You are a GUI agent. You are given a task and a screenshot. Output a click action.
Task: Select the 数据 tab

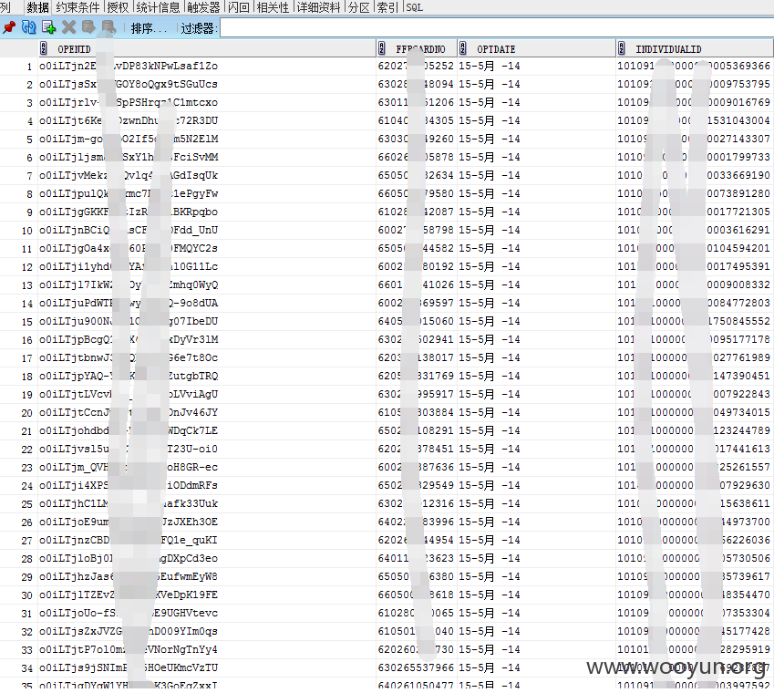38,7
